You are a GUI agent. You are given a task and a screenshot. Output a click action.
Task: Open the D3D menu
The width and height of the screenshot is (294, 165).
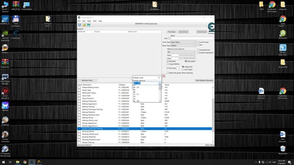[x=95, y=21]
